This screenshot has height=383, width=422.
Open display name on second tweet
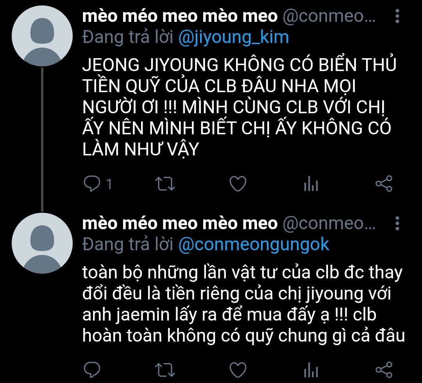[180, 223]
